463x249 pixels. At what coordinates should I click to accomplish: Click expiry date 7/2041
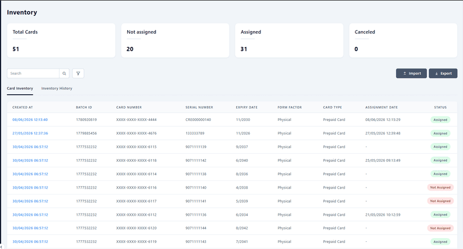click(x=242, y=241)
